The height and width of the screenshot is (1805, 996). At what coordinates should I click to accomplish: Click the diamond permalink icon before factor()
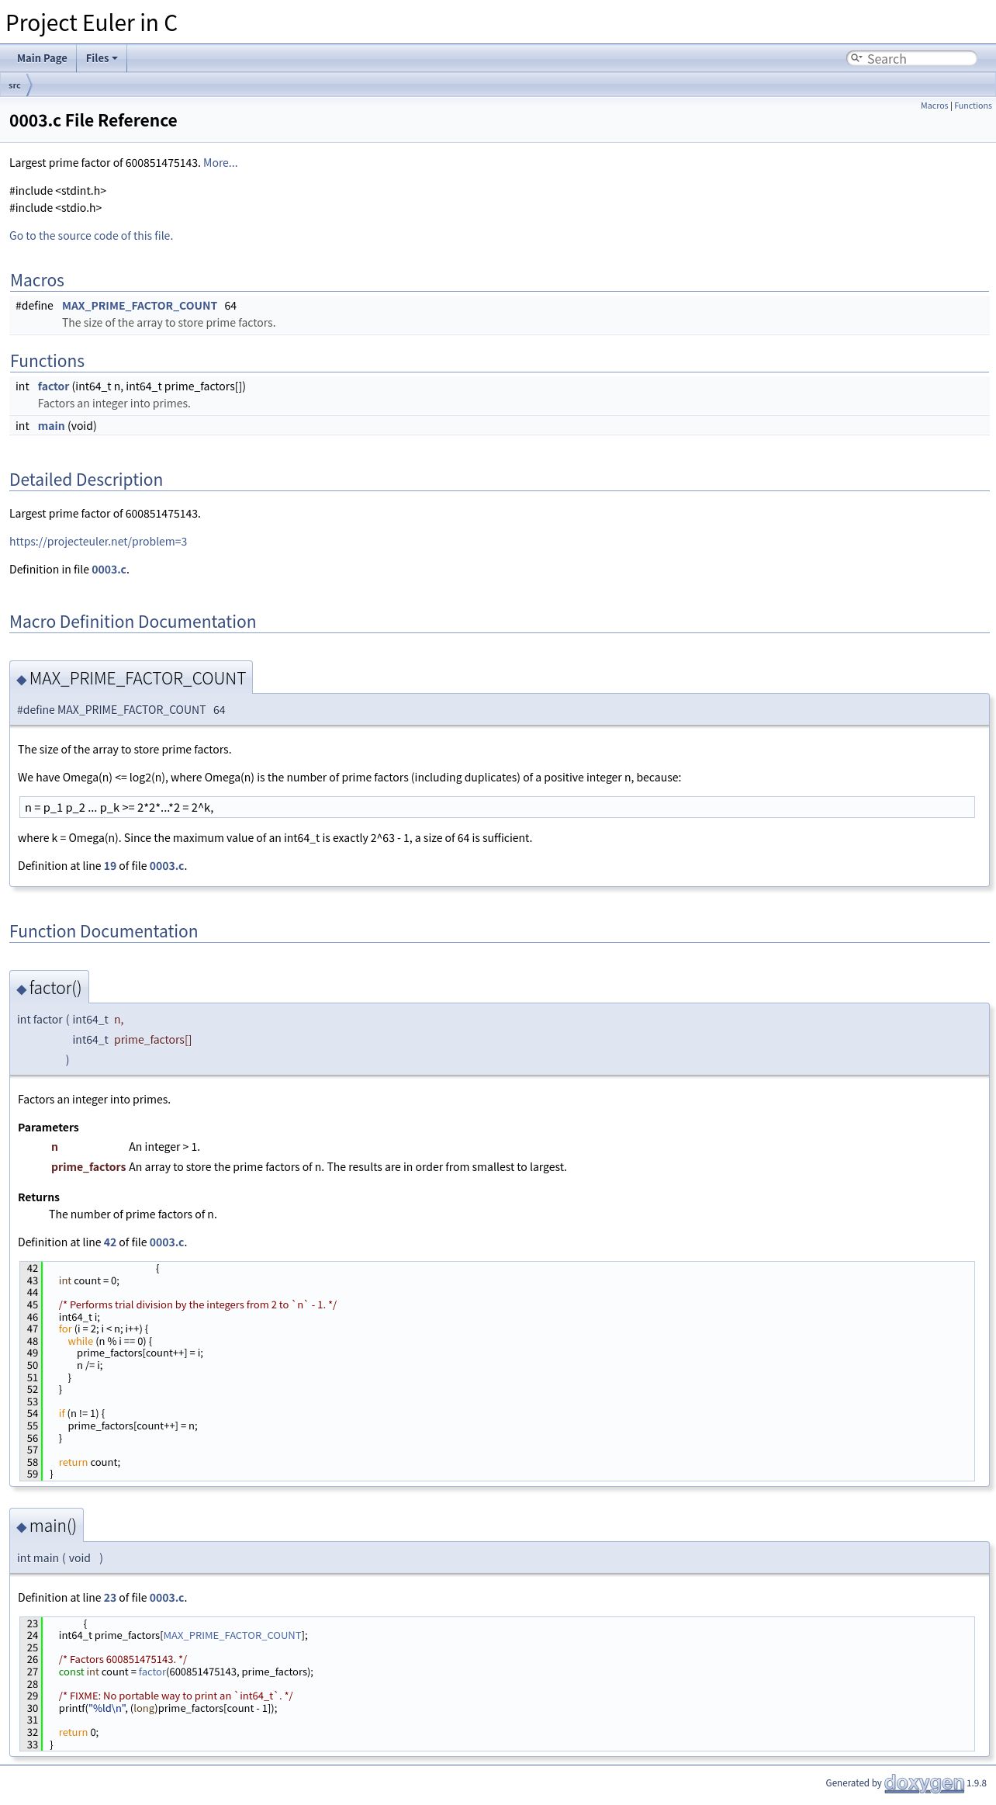[x=22, y=989]
